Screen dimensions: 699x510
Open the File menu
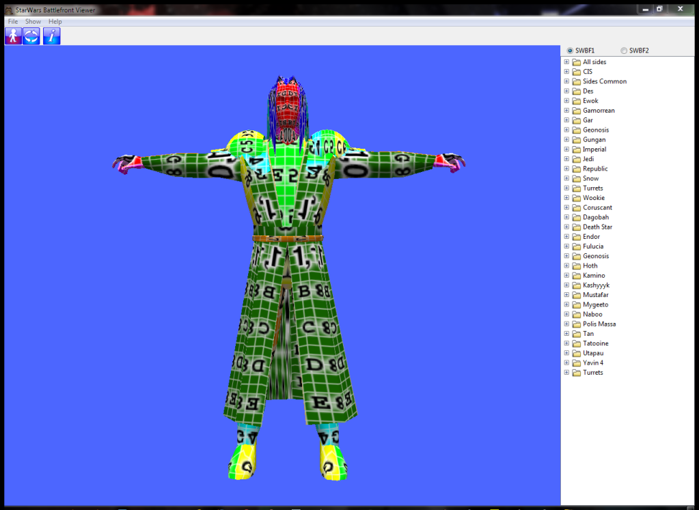point(13,21)
